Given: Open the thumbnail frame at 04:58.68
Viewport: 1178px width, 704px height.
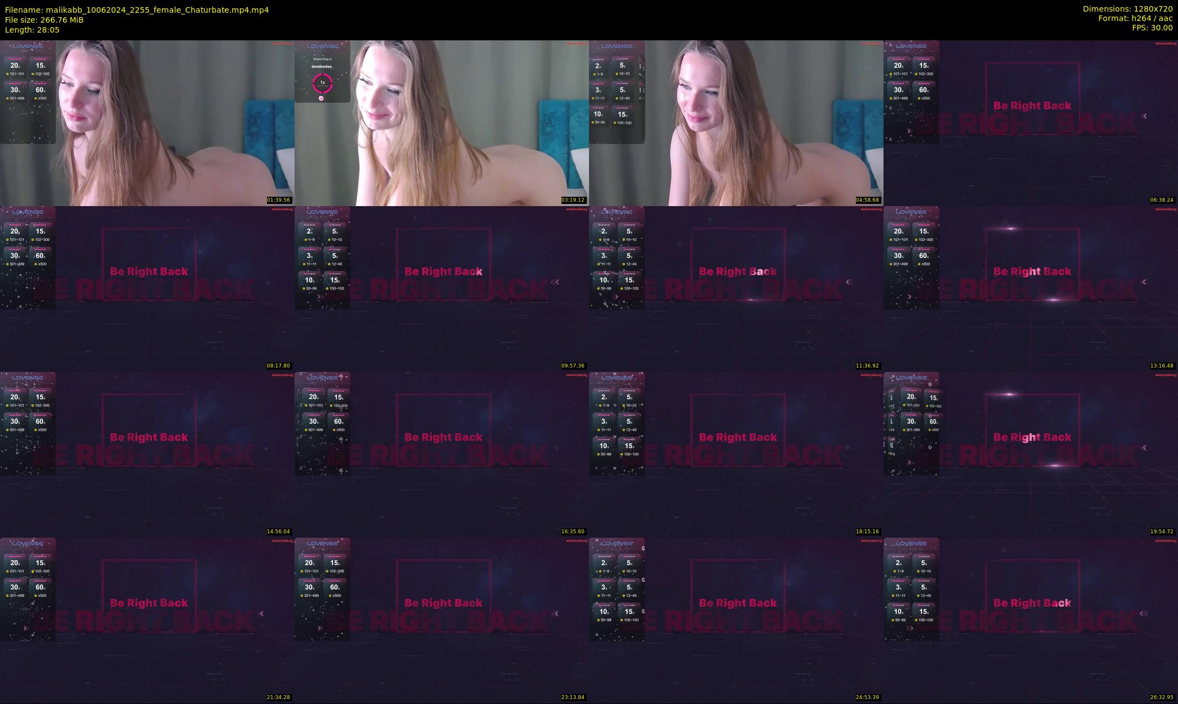Looking at the screenshot, I should 736,123.
